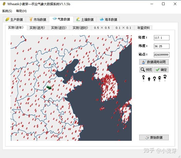Click the 站点 station ID field
Image resolution: width=181 pixels, height=158 pixels.
pyautogui.click(x=162, y=55)
